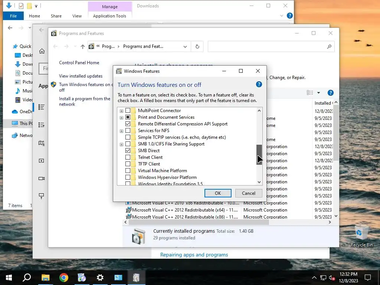This screenshot has width=380, height=285.
Task: Switch to the Share ribbon tab
Action: click(56, 16)
